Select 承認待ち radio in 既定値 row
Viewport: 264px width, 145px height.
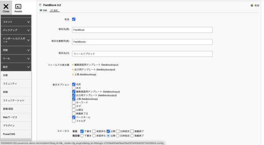click(94, 136)
